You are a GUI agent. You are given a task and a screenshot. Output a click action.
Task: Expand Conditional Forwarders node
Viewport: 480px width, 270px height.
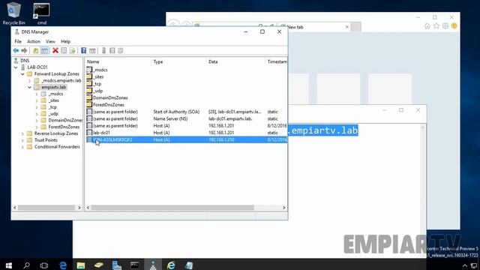pyautogui.click(x=22, y=147)
